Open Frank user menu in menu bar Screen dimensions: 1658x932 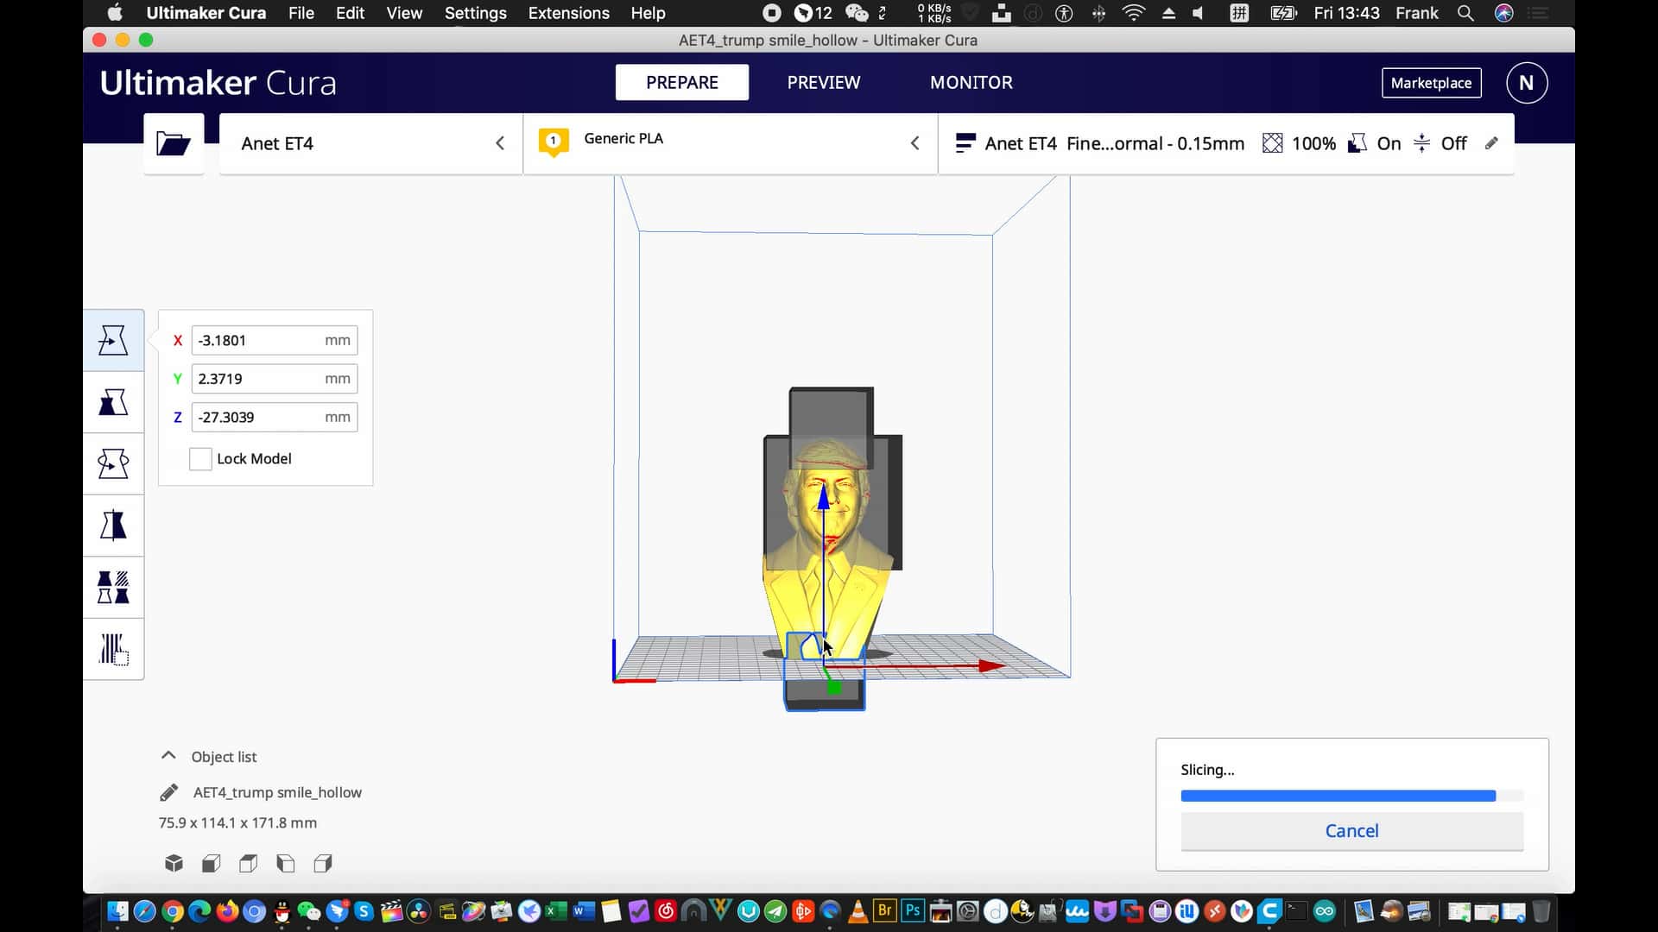coord(1417,13)
